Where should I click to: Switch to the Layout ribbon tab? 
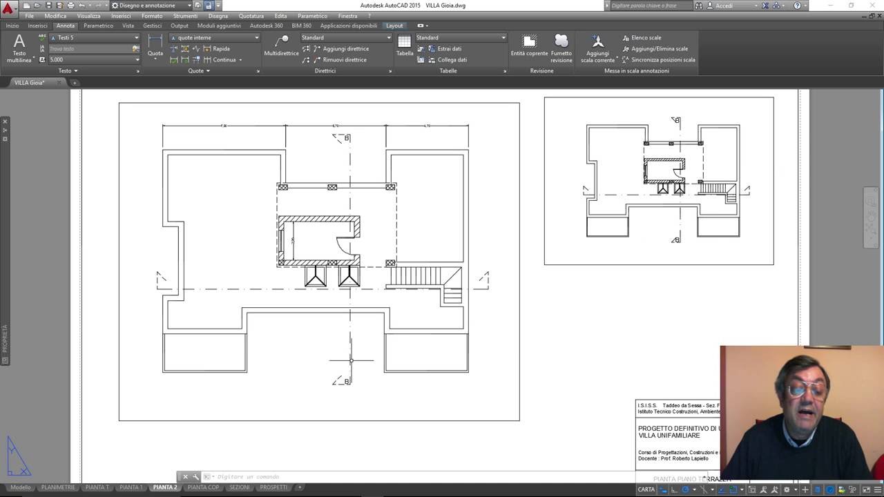[x=394, y=26]
